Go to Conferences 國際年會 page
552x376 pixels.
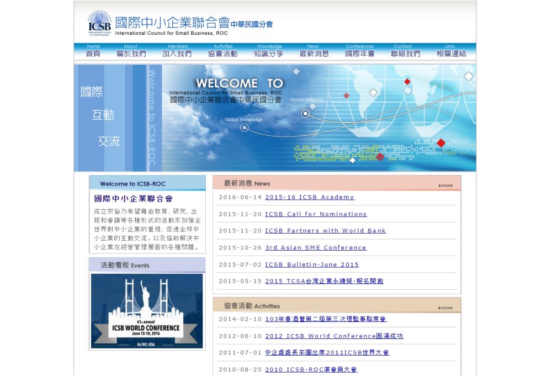(359, 51)
